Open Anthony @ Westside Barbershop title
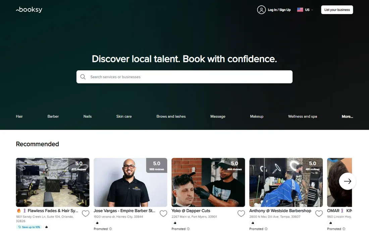Screen dimensions: 369x231 280,211
